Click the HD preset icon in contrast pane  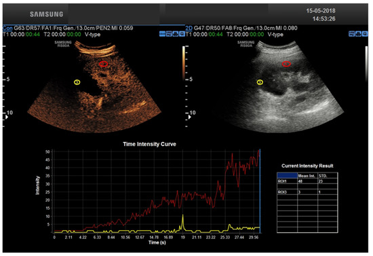point(169,34)
